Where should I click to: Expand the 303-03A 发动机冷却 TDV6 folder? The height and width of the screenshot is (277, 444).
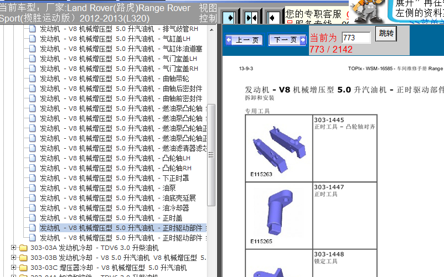[13, 248]
